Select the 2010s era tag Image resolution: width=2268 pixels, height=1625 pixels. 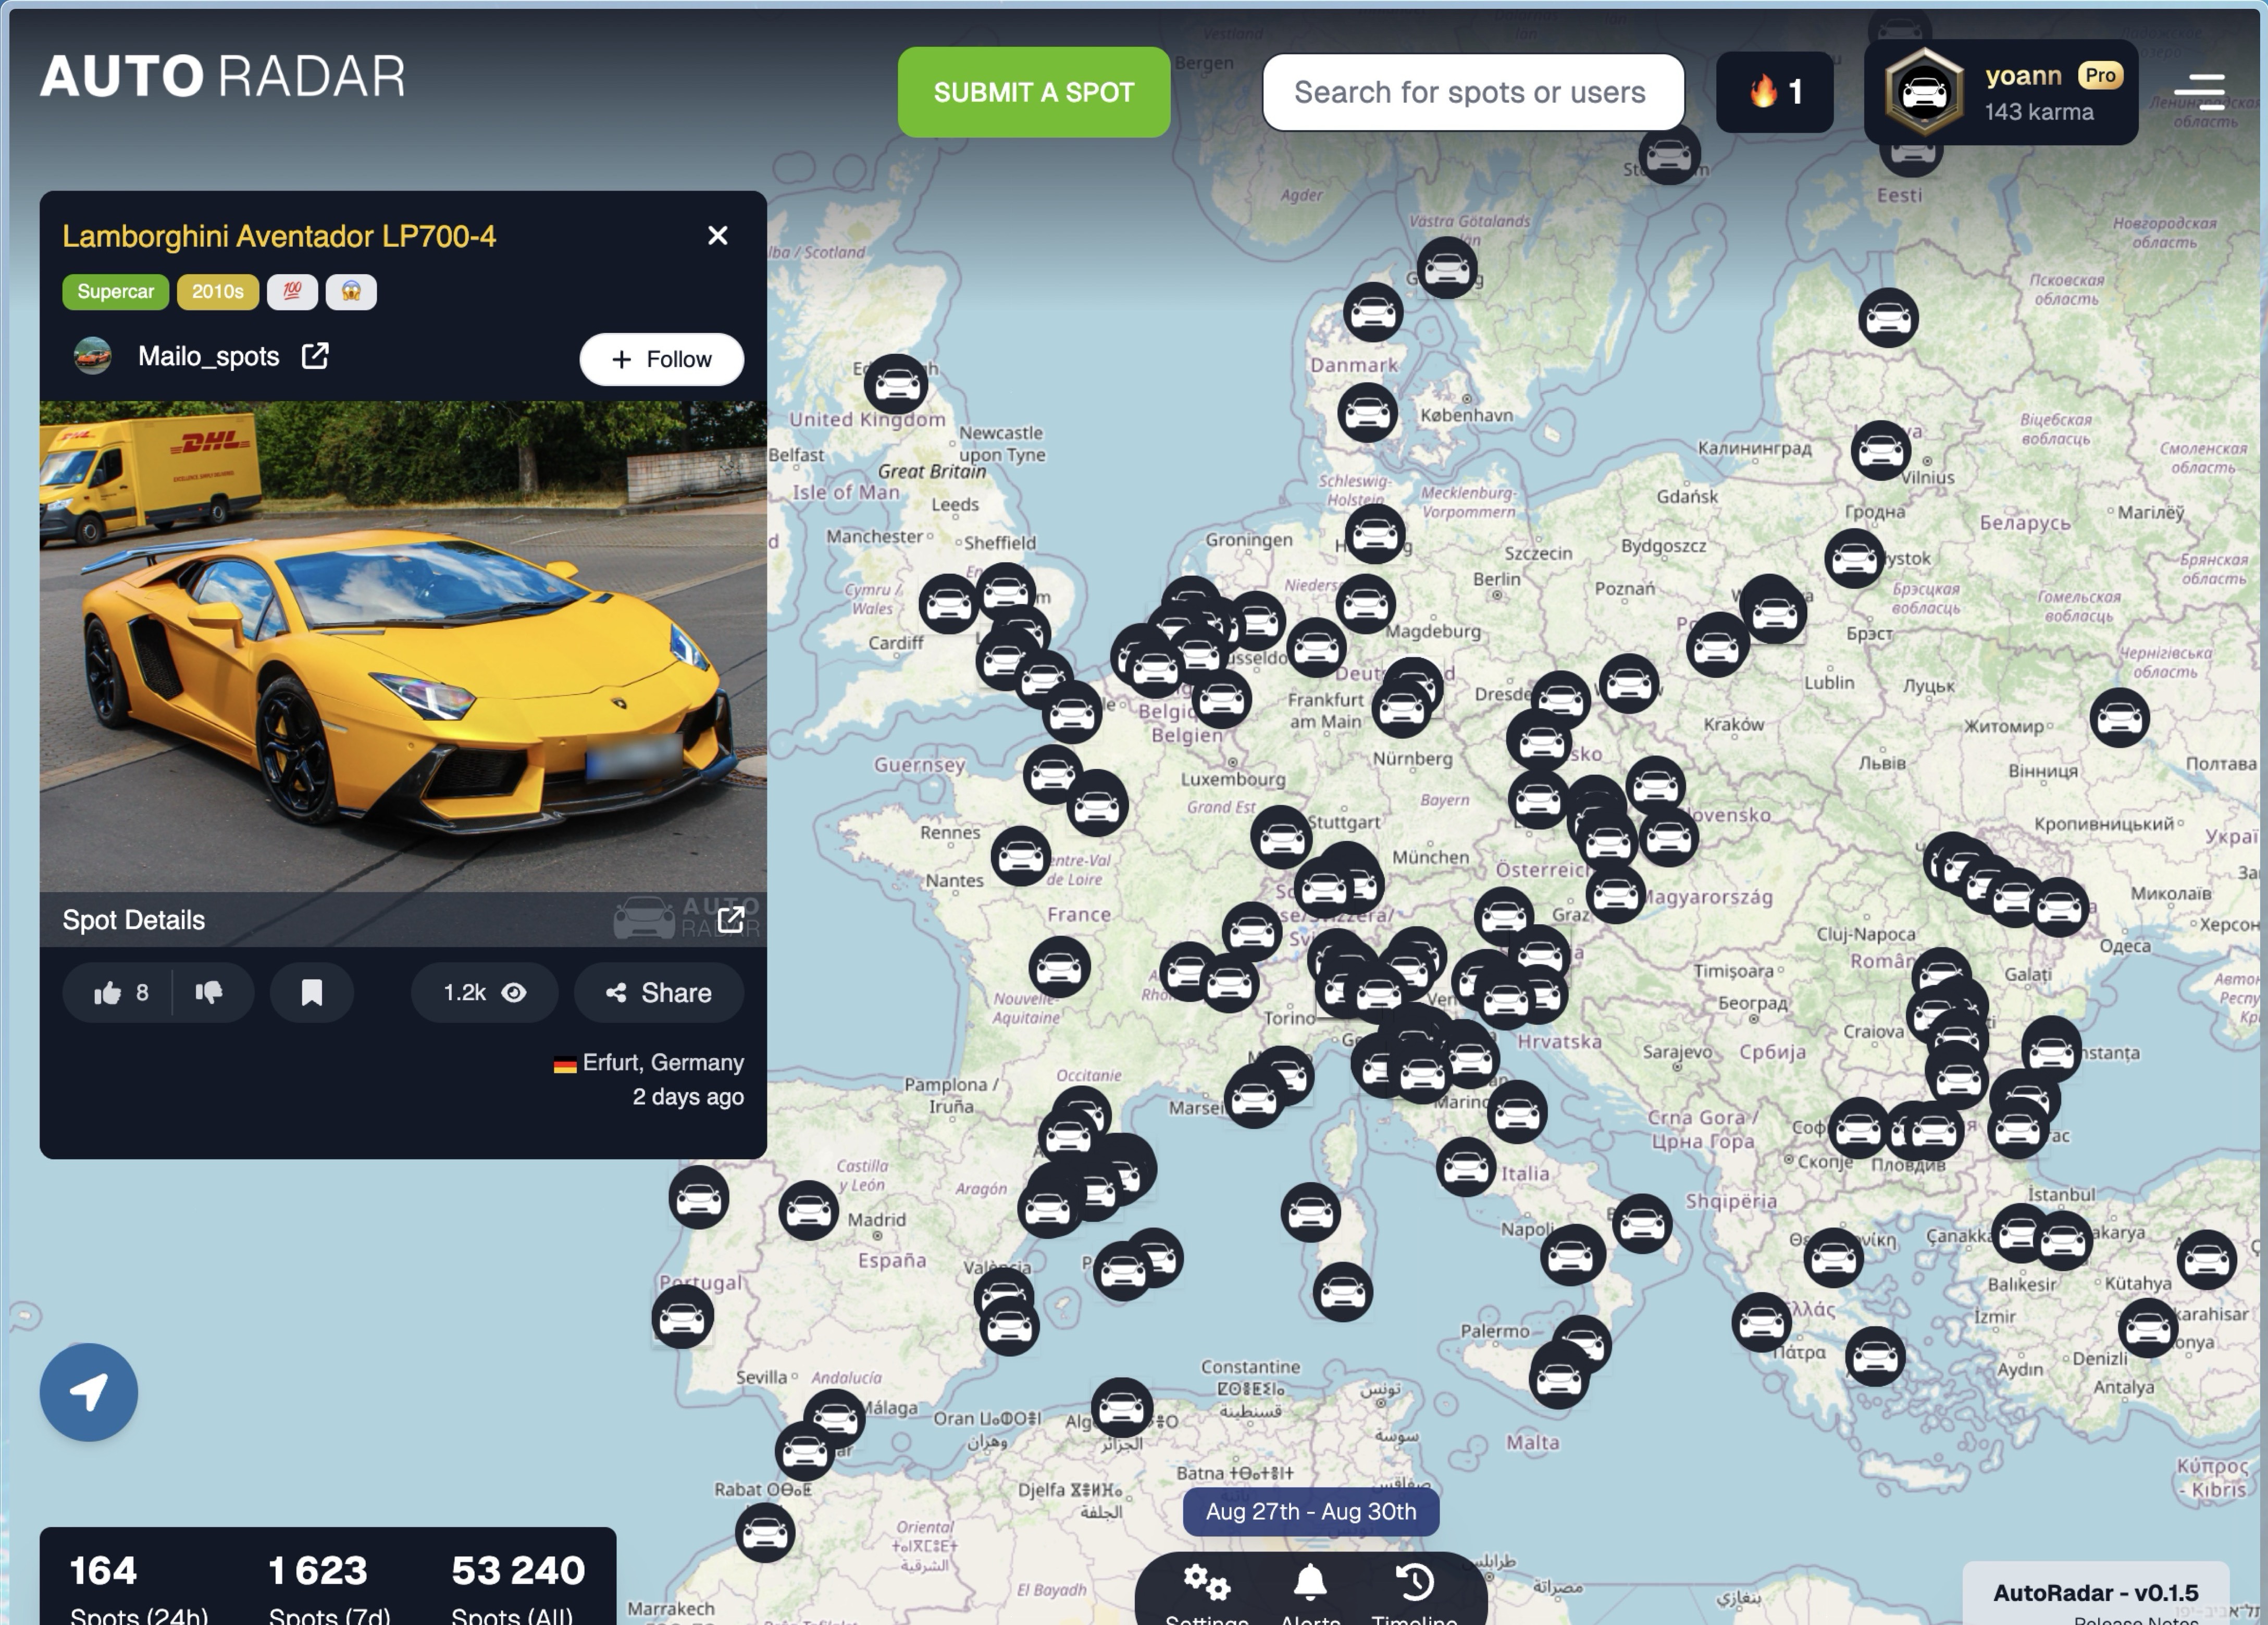click(217, 292)
